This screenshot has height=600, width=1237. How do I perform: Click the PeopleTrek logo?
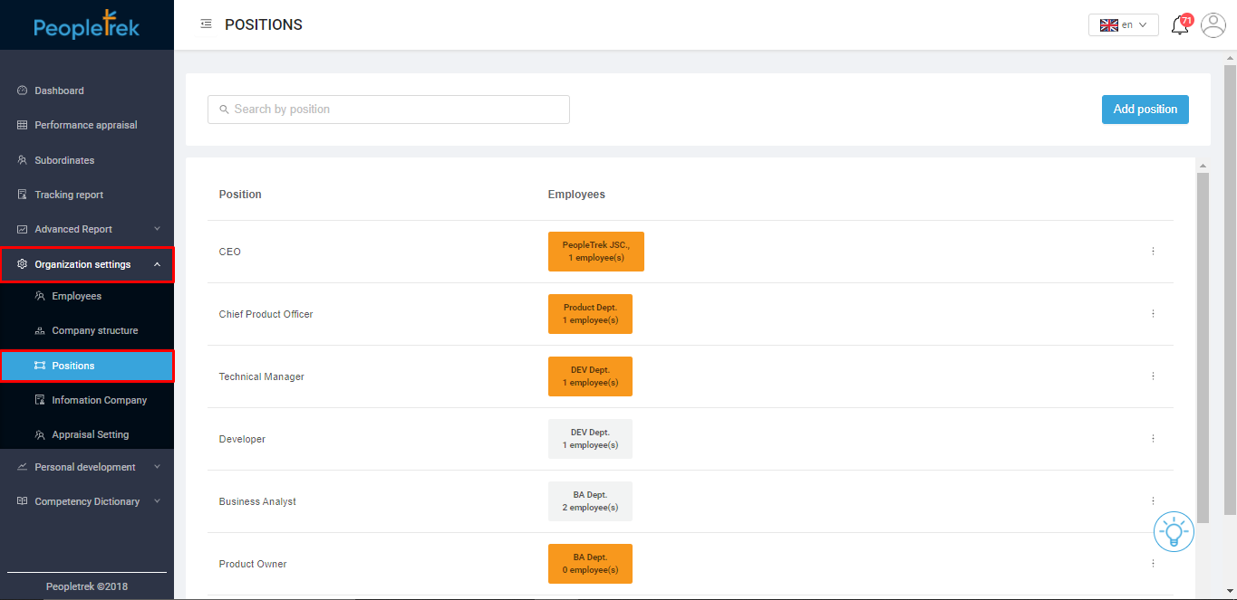87,25
